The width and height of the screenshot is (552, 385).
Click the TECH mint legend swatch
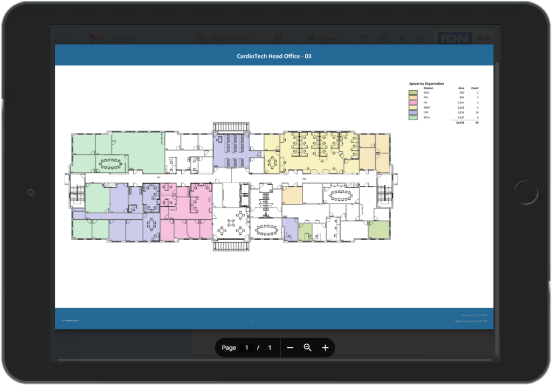(x=413, y=117)
